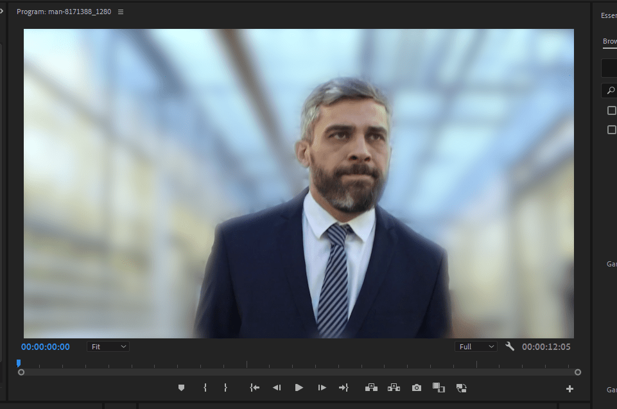The image size is (617, 409).
Task: Open the Button Editor plus icon
Action: tap(569, 388)
